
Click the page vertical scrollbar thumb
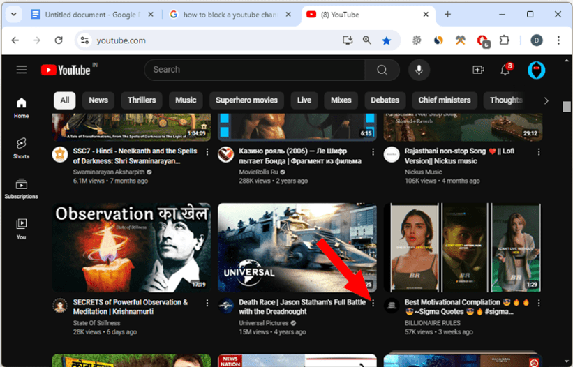click(x=567, y=107)
